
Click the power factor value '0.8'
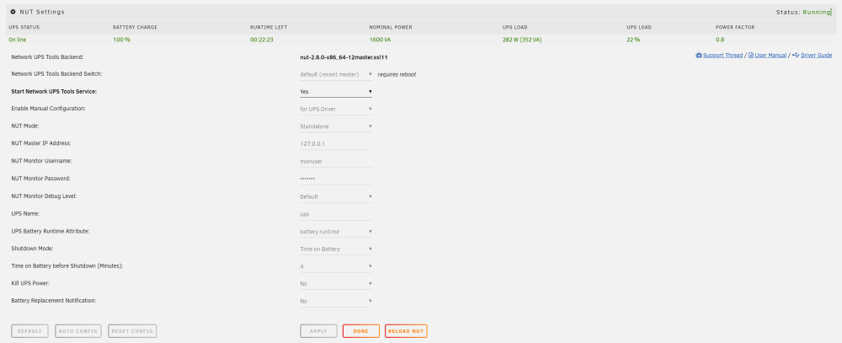click(x=720, y=40)
